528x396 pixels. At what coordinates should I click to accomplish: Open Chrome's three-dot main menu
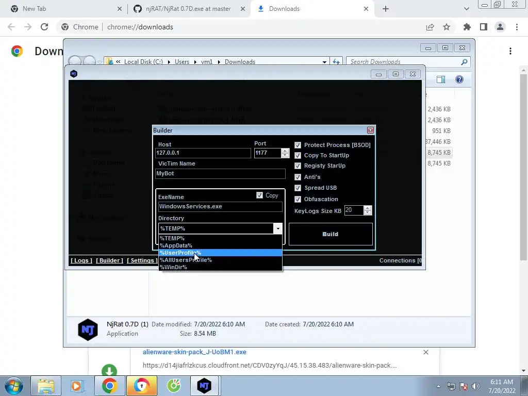click(x=517, y=27)
